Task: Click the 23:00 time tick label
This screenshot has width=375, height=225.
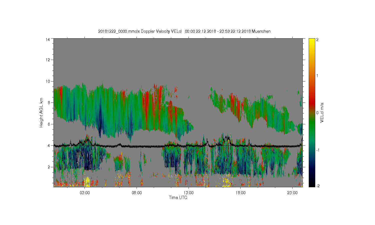Action: [292, 193]
